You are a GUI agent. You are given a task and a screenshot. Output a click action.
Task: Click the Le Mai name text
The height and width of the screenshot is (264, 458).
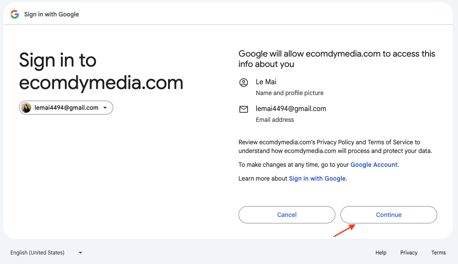coord(266,82)
